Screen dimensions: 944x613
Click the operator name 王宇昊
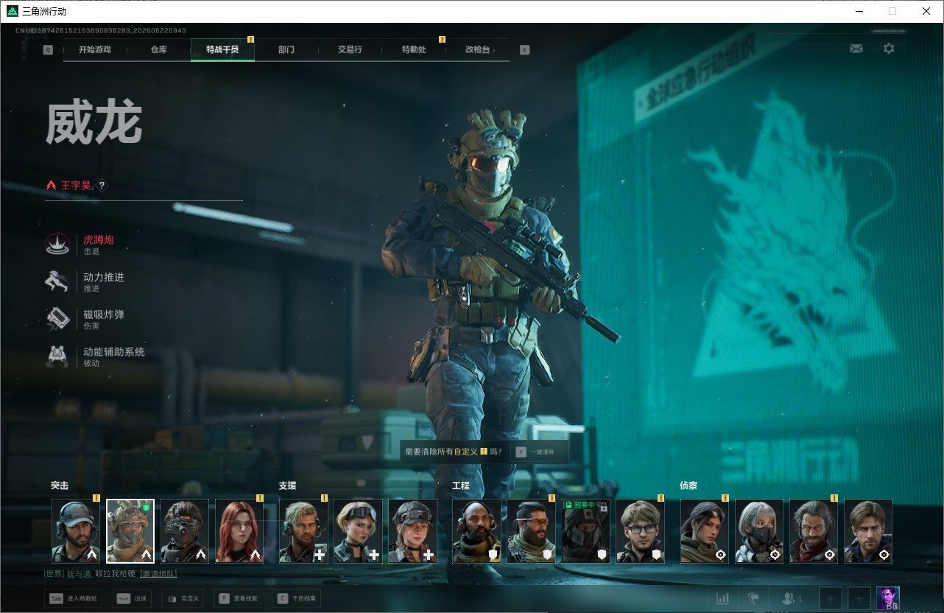click(77, 186)
